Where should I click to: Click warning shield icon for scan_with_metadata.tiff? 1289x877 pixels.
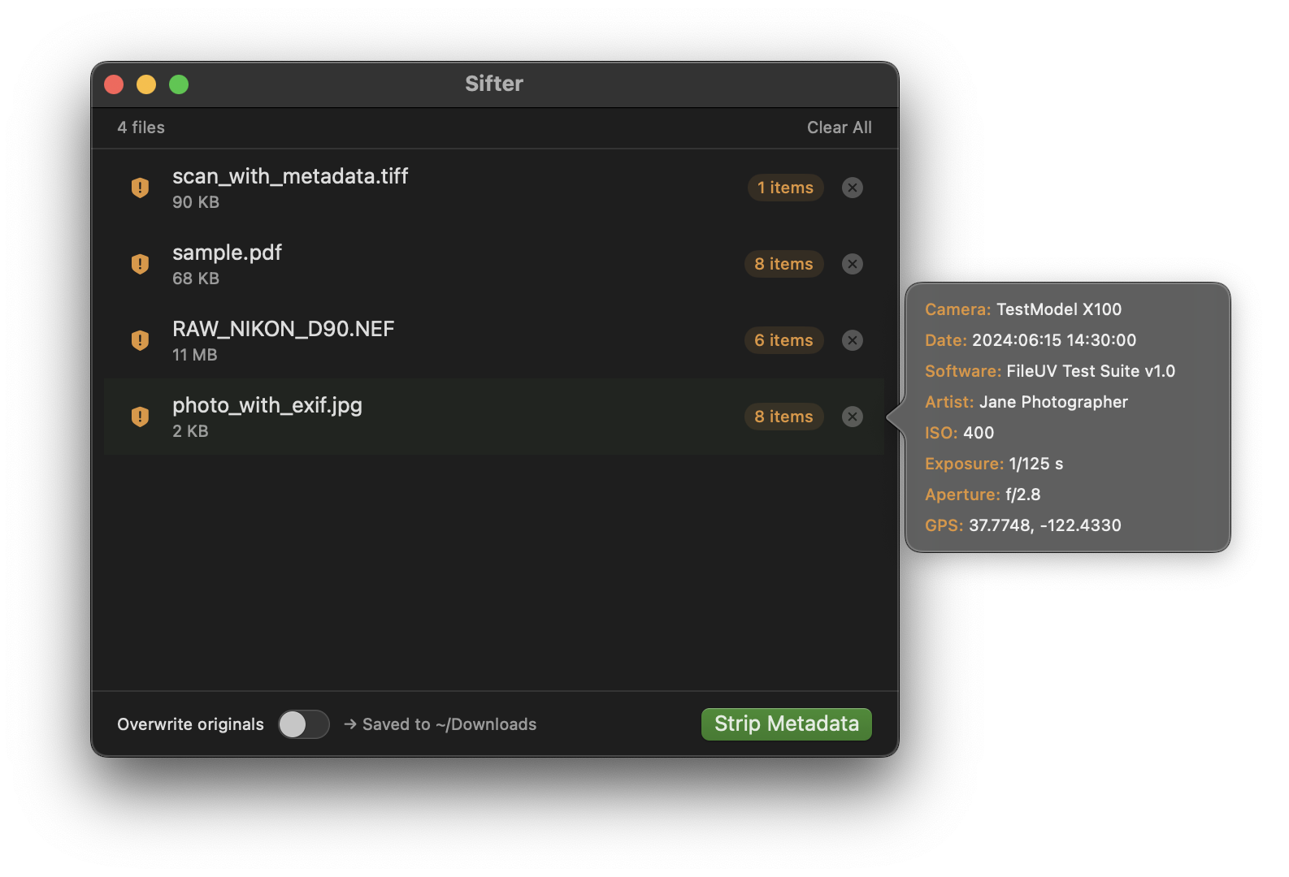pyautogui.click(x=140, y=188)
